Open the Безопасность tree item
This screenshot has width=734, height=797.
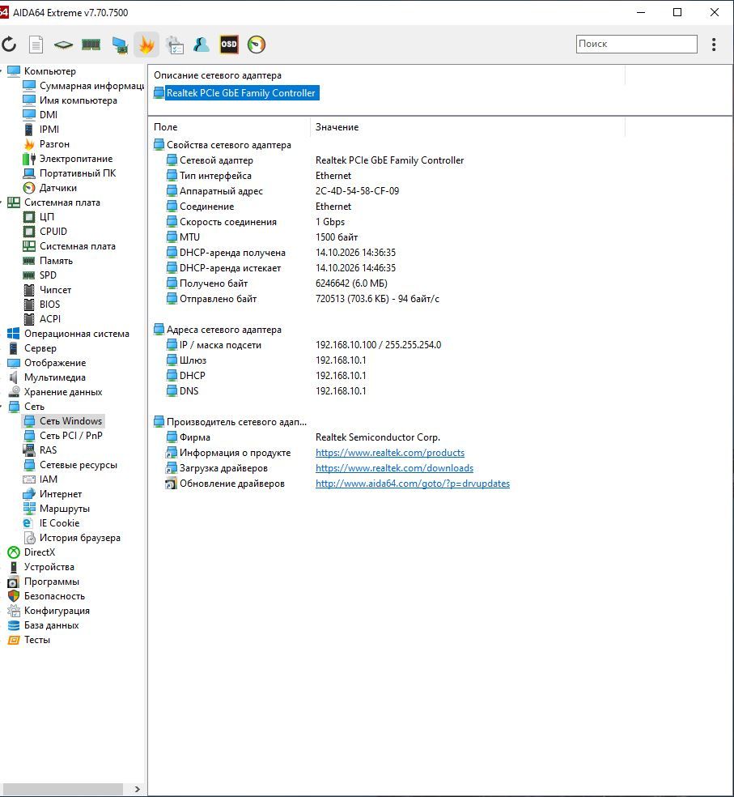(x=54, y=596)
